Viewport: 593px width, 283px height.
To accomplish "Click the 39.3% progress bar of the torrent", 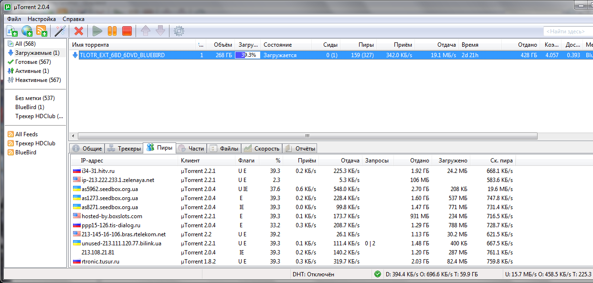I will pyautogui.click(x=247, y=55).
